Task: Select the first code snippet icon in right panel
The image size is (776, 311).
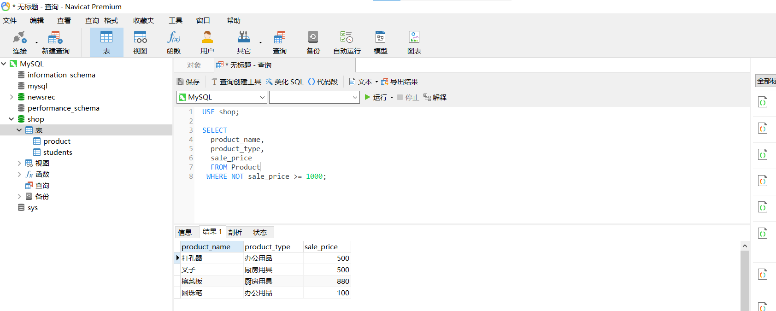Action: click(x=763, y=102)
